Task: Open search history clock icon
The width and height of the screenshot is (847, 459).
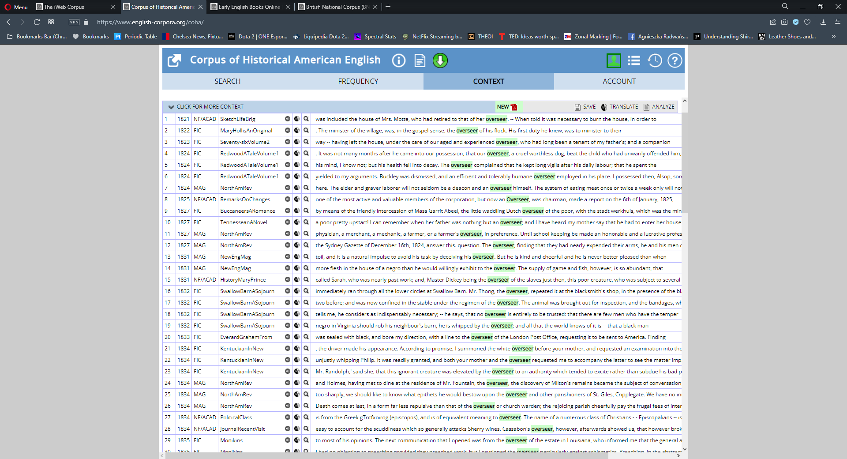Action: point(655,60)
